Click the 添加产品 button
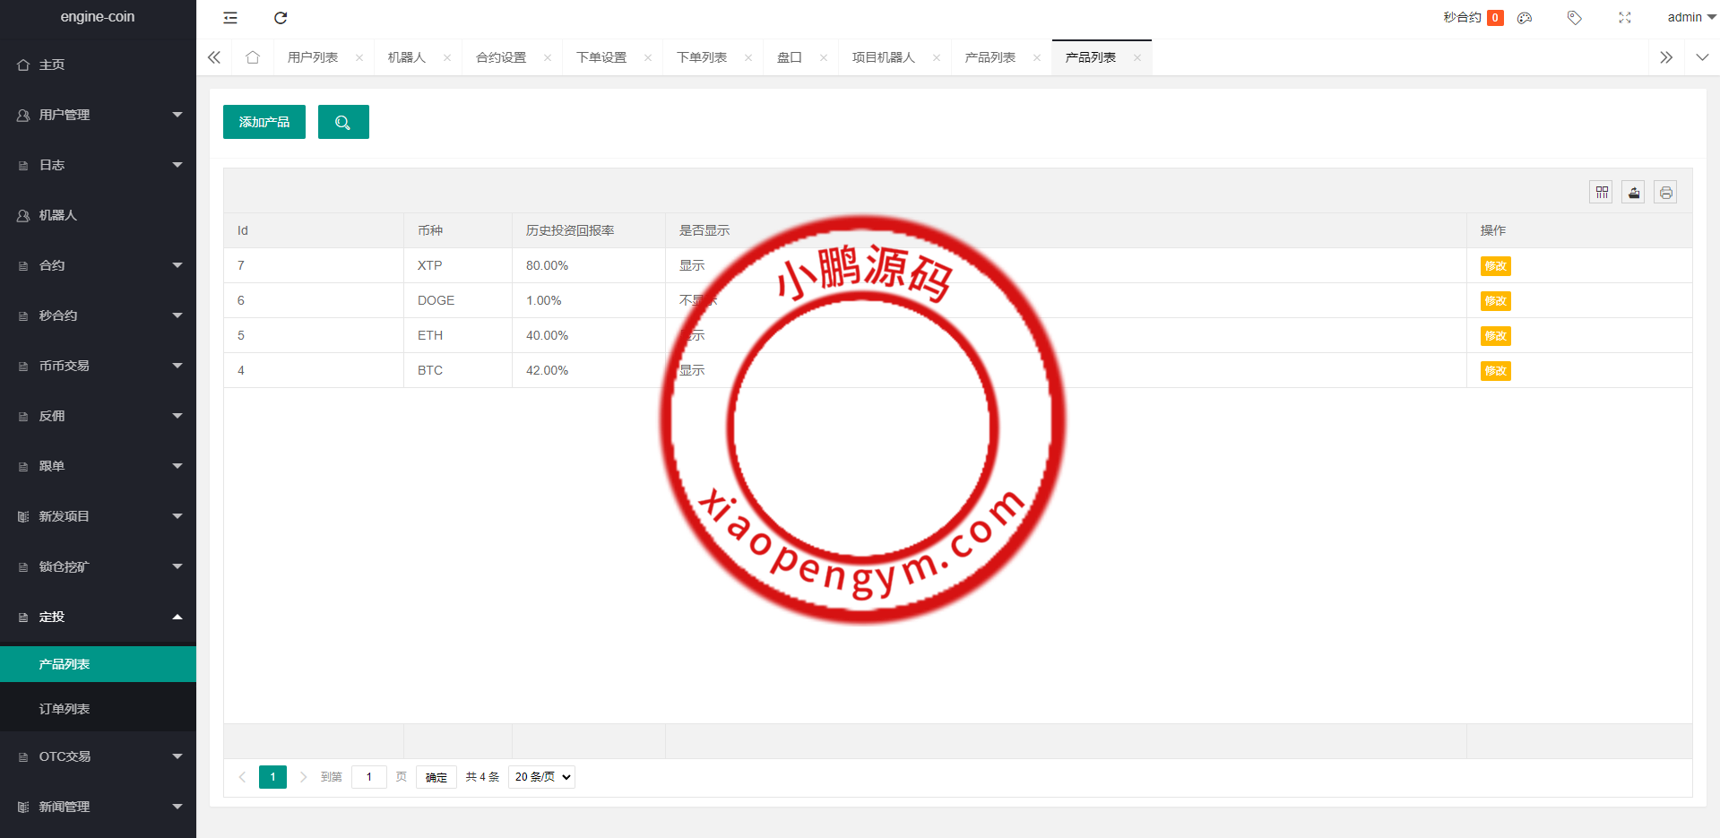This screenshot has width=1720, height=838. 264,122
